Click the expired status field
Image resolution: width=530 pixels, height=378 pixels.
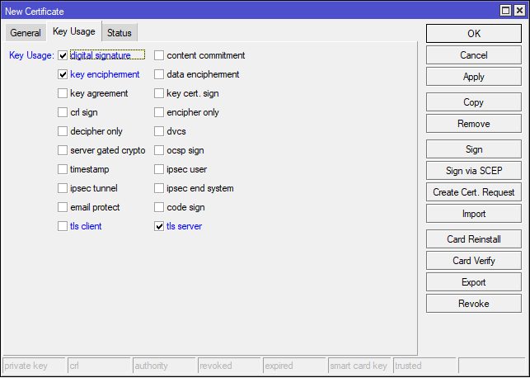coord(294,366)
